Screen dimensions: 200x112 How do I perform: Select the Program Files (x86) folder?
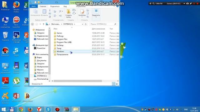64,42
